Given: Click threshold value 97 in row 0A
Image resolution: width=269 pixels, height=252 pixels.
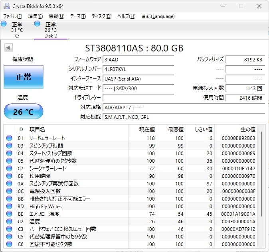Looking at the screenshot, I should 209,183.
